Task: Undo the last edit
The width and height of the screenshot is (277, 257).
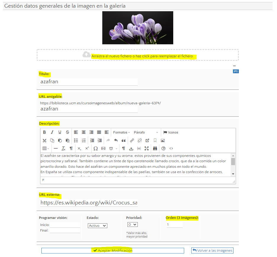Action: click(116, 141)
